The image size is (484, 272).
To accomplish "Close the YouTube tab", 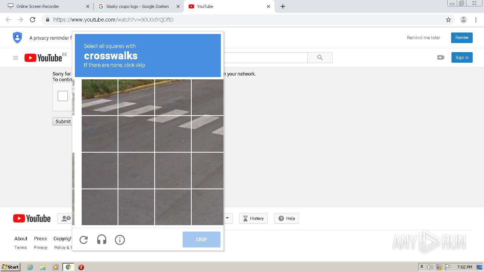I will coord(268,6).
